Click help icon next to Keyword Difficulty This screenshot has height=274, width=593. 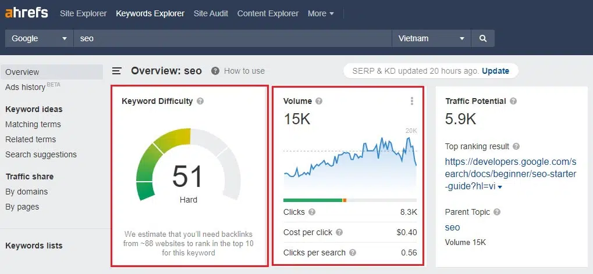[200, 101]
